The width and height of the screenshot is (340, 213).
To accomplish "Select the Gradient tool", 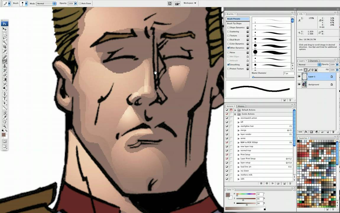I will [4, 79].
